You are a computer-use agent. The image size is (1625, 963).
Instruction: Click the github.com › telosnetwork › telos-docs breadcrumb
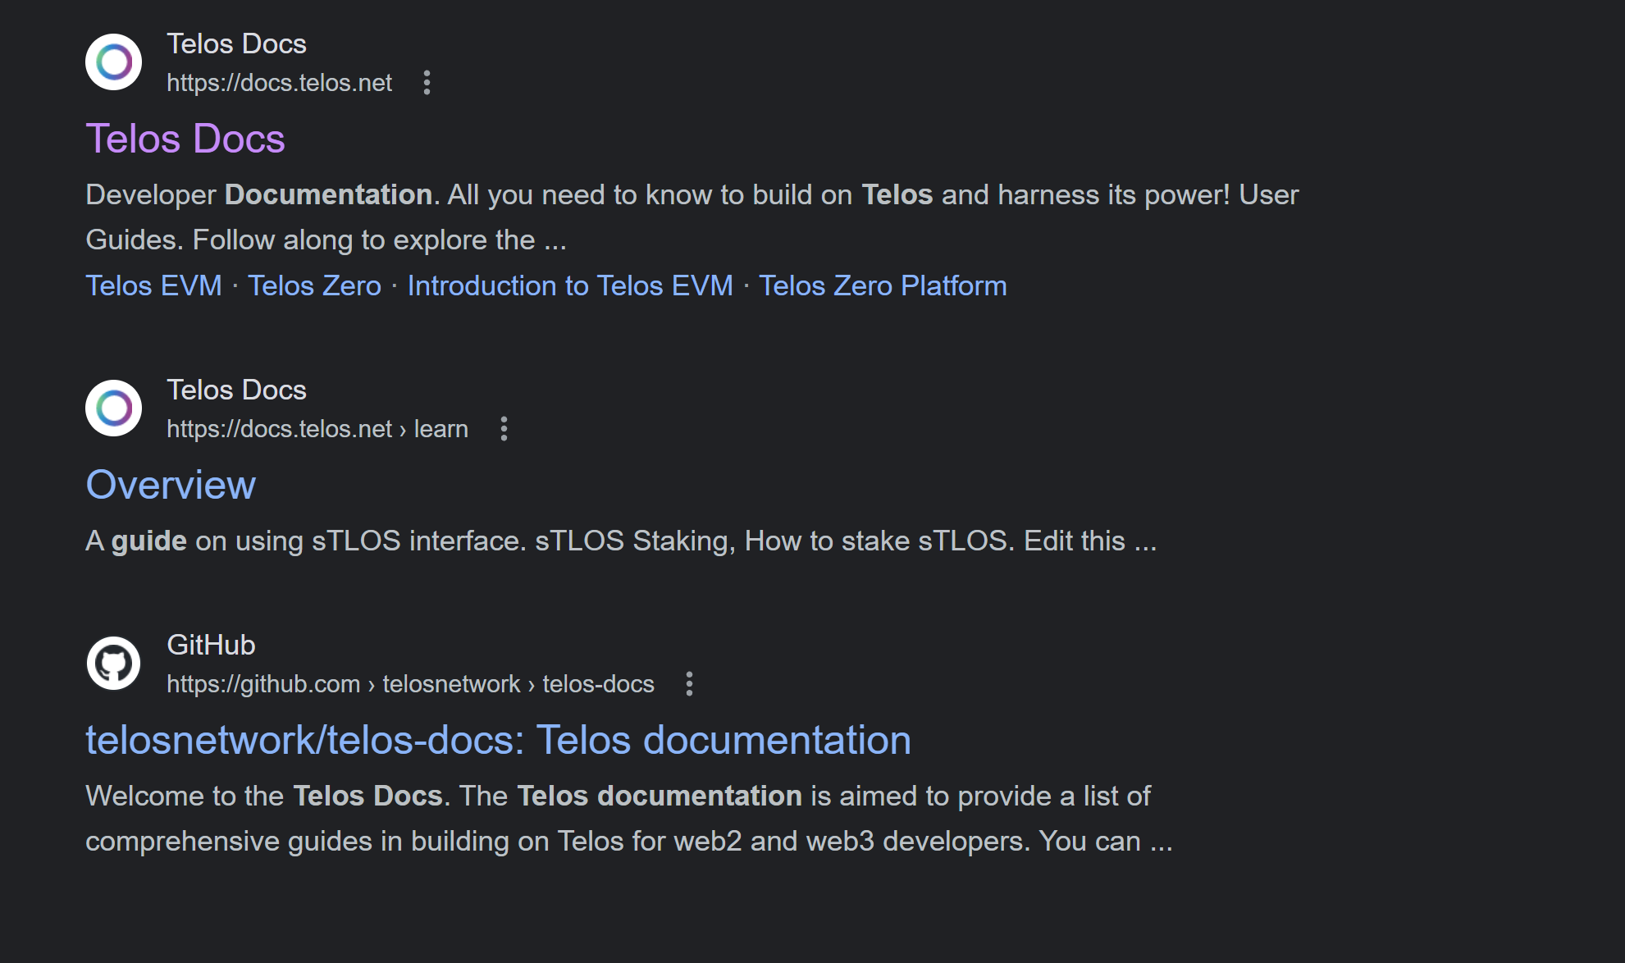[x=410, y=684]
